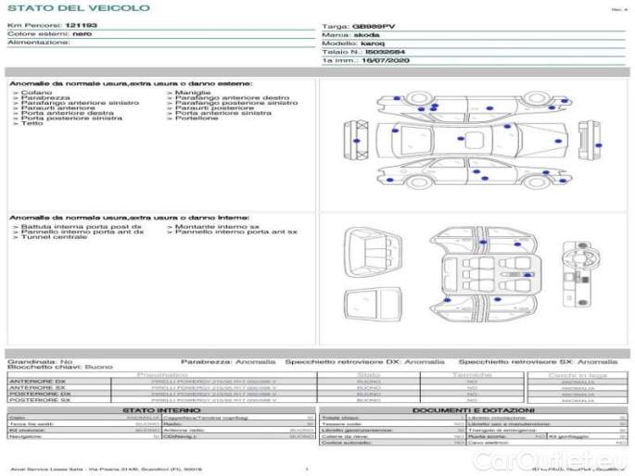This screenshot has width=635, height=476.
Task: Click 'Porta anteriore sinistra' entry
Action: pos(223,113)
